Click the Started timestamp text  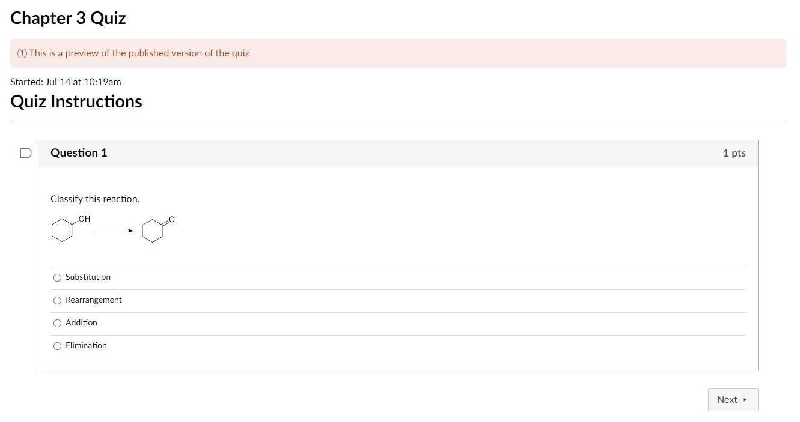pyautogui.click(x=66, y=82)
